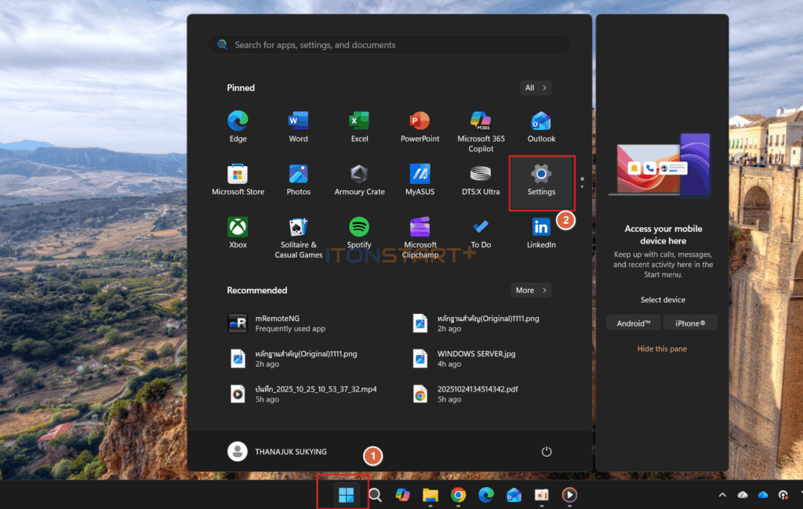803x509 pixels.
Task: Show hidden system tray icons chevron
Action: click(x=721, y=495)
